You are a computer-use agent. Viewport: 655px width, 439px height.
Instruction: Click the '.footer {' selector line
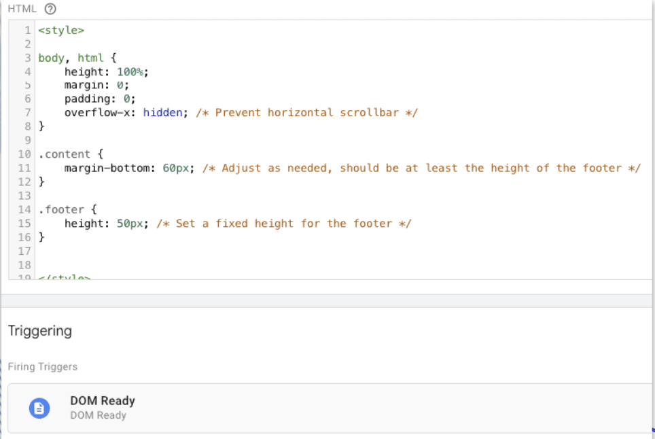tap(67, 209)
